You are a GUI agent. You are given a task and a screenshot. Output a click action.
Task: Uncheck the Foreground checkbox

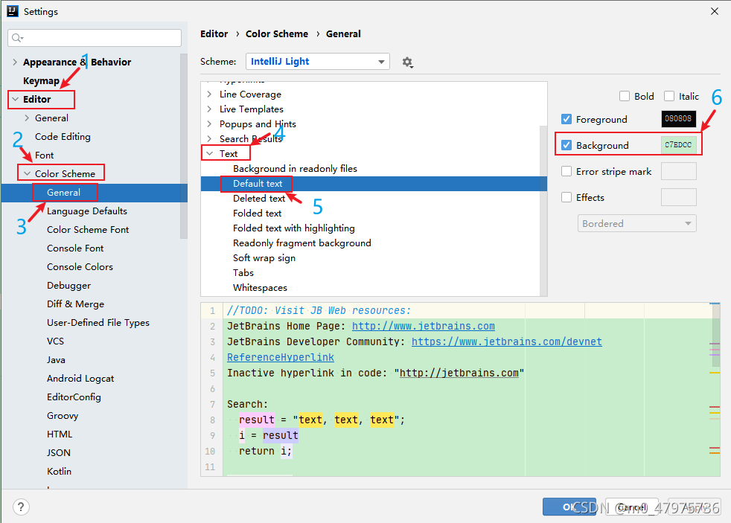tap(566, 119)
